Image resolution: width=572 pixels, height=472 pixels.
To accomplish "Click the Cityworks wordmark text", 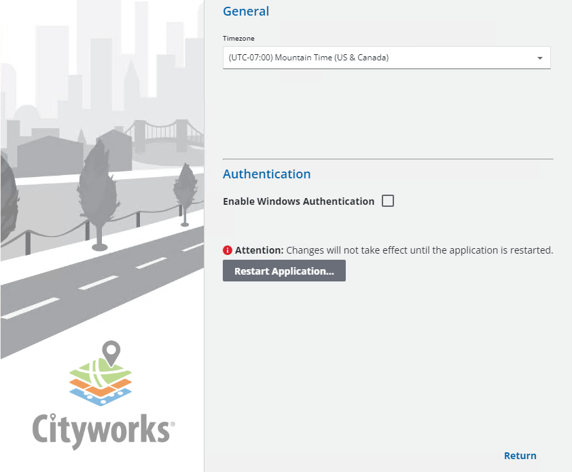I will [102, 430].
